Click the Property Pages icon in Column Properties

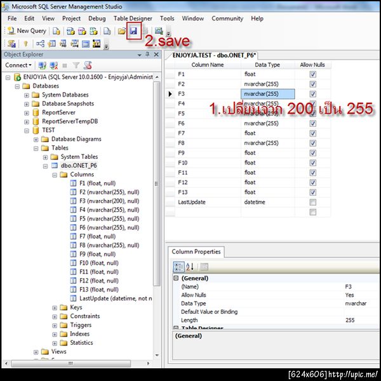coord(204,267)
